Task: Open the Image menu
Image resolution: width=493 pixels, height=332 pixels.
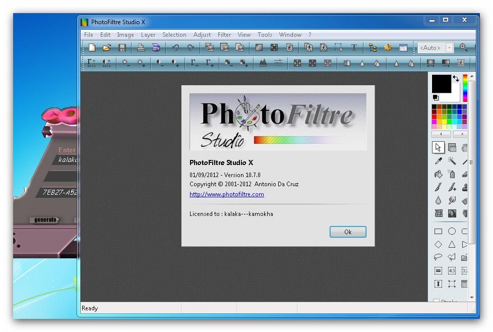Action: point(126,35)
